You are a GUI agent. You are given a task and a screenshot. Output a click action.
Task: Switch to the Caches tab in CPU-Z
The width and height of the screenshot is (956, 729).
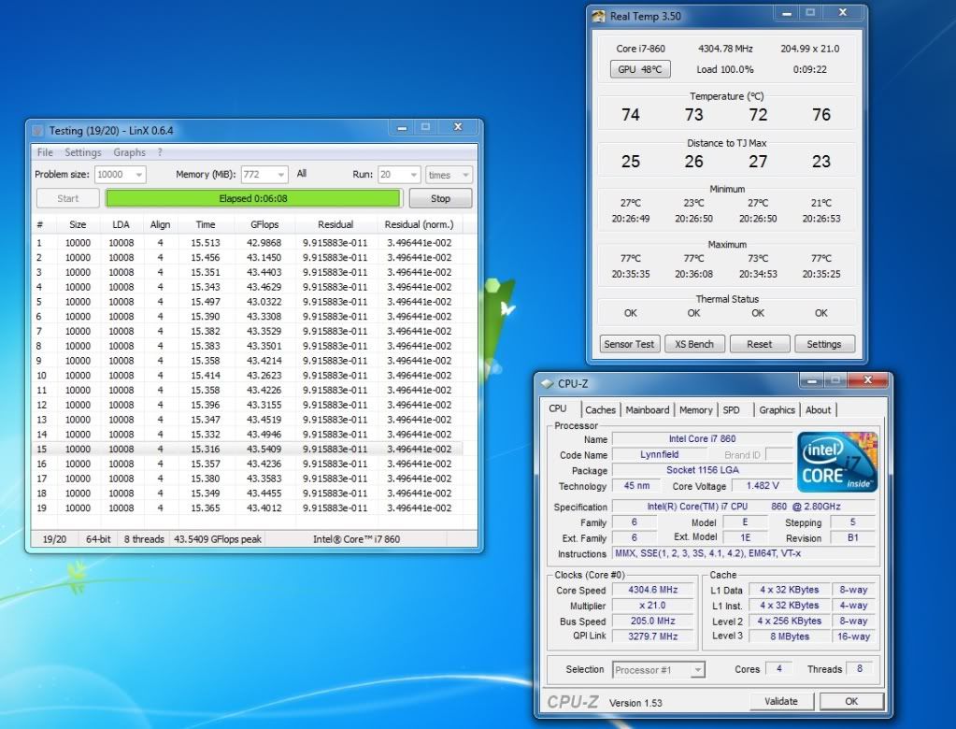click(x=600, y=410)
